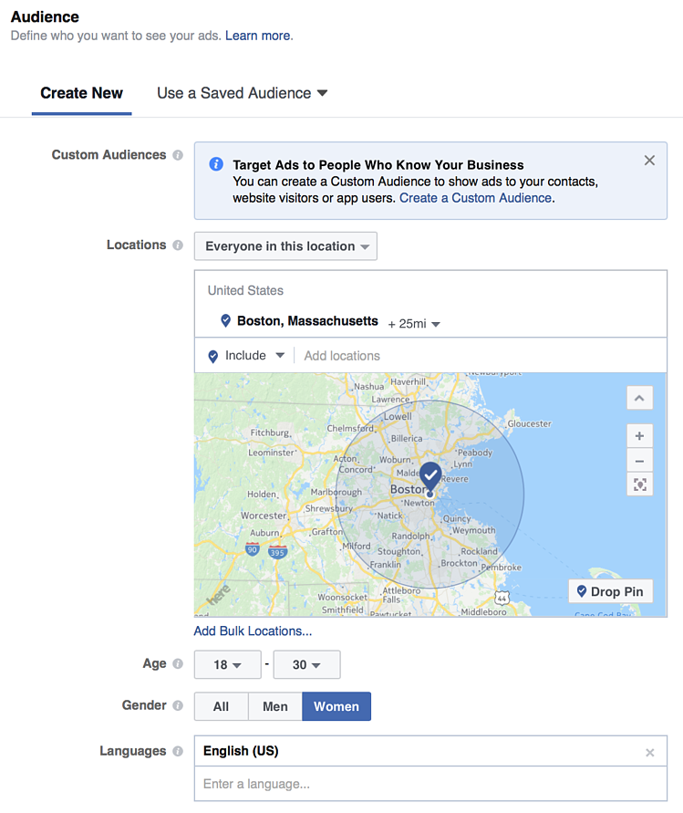Screen dimensions: 683x813
Task: Open the Everyone in this location dropdown
Action: (285, 246)
